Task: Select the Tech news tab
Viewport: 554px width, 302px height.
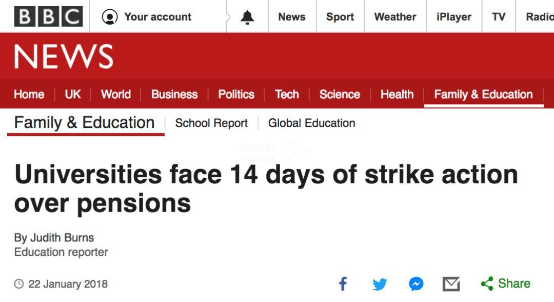Action: (287, 94)
